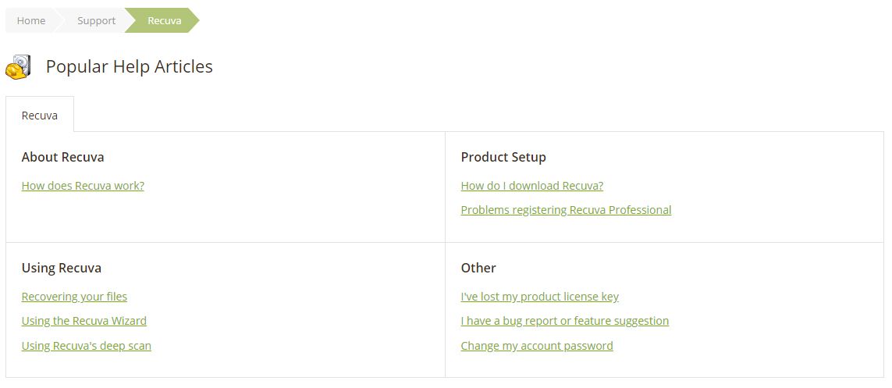892x388 pixels.
Task: Click 'Change my account password' link
Action: coord(537,346)
